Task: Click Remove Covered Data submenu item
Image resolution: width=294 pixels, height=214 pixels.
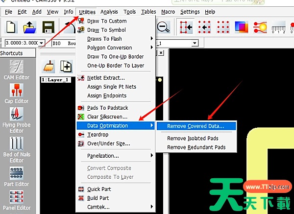Action: pyautogui.click(x=196, y=126)
